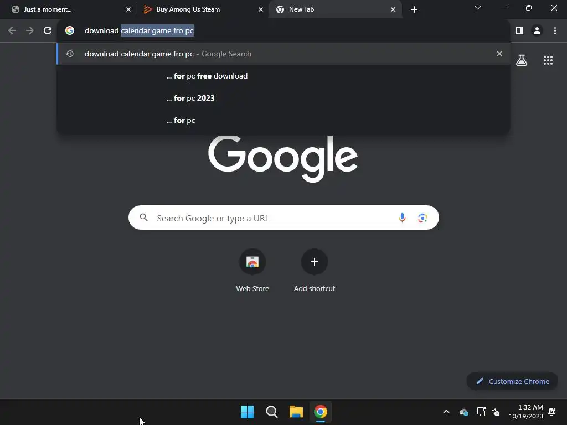
Task: Search by image with Google Lens
Action: (x=422, y=217)
